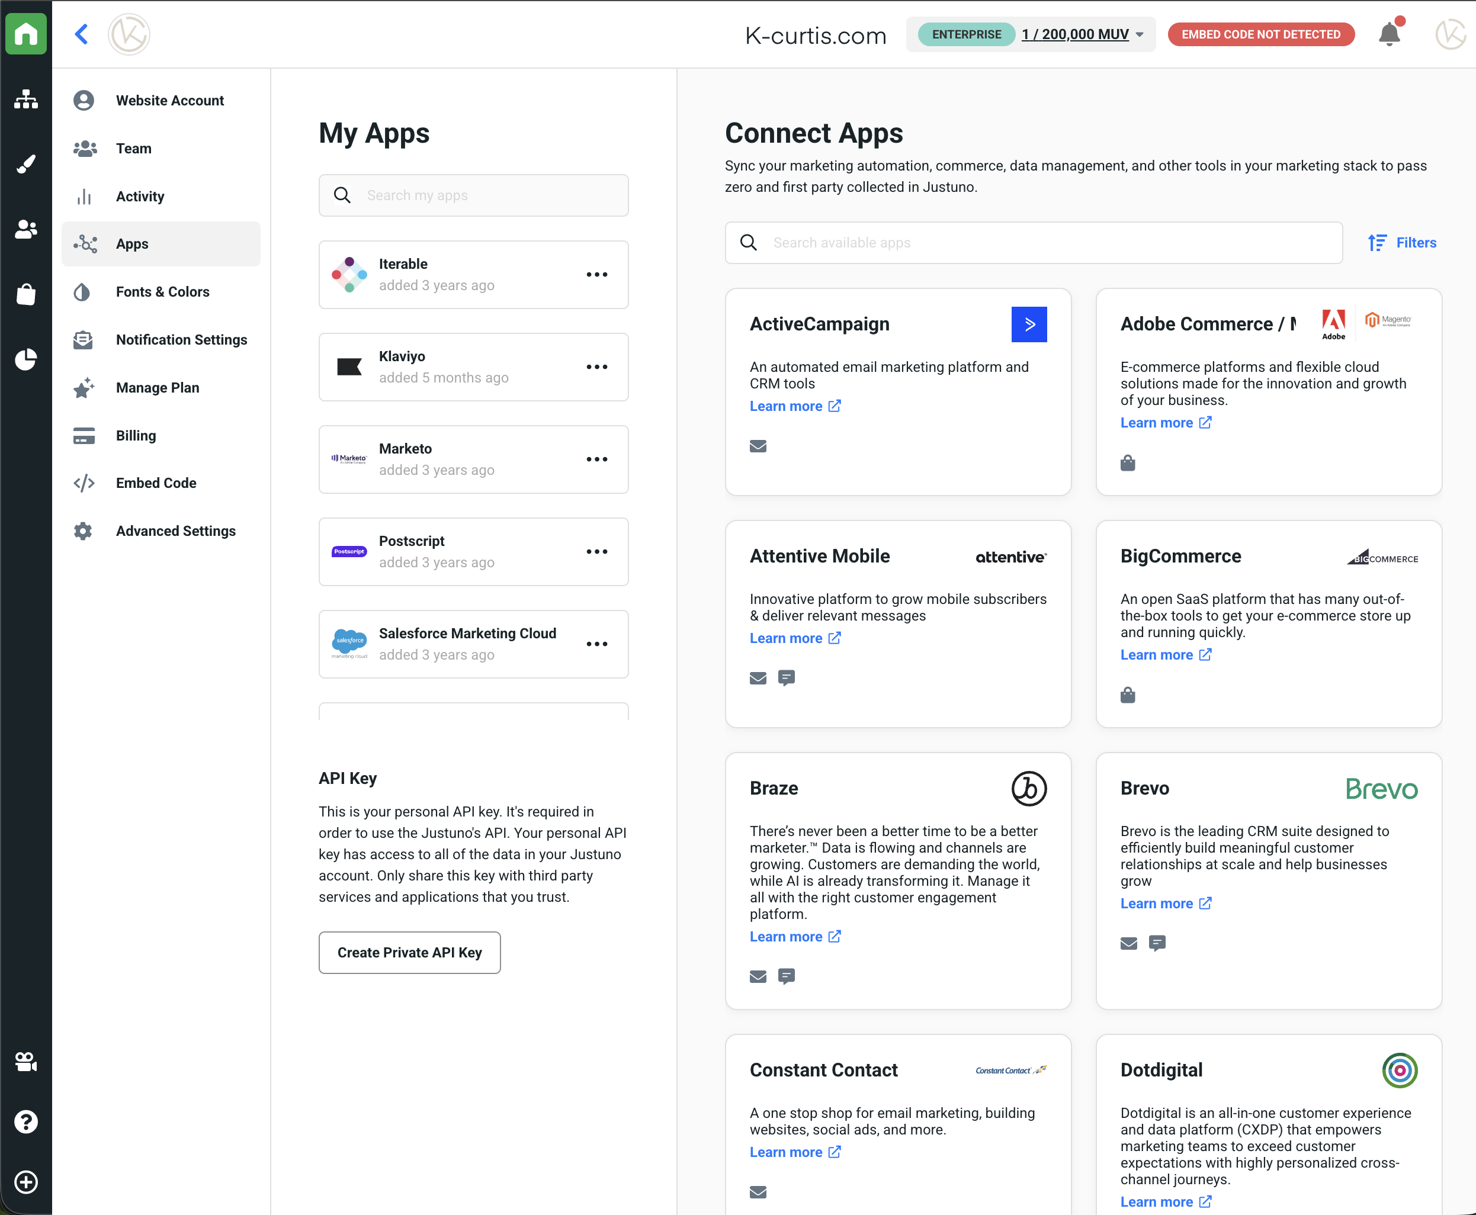Open Dotdigital Learn more link
This screenshot has height=1215, width=1476.
1166,1202
